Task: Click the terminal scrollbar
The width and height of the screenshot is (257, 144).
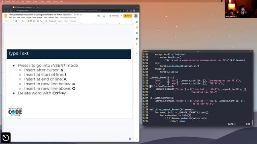Action: point(253,123)
